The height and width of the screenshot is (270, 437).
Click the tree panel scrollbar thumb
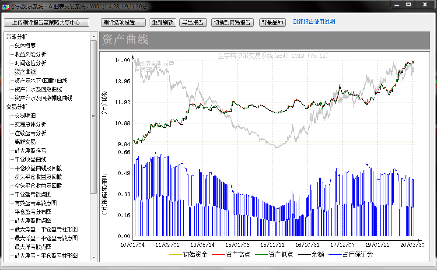[94, 117]
